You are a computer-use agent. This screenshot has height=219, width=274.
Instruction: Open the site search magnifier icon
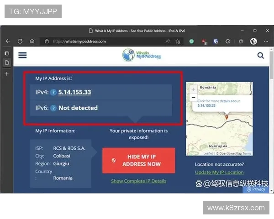pyautogui.click(x=261, y=55)
